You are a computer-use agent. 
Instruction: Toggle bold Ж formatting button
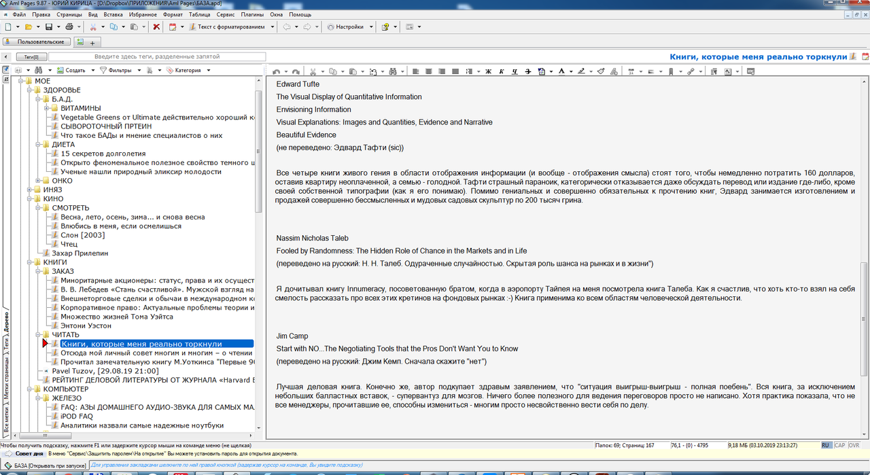click(x=488, y=71)
